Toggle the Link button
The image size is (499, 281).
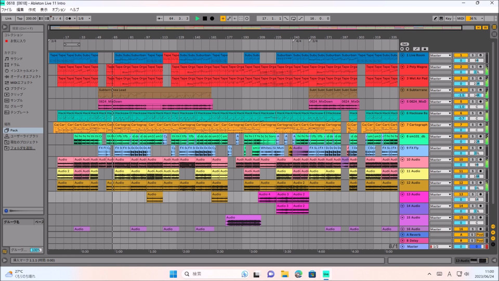pyautogui.click(x=8, y=19)
